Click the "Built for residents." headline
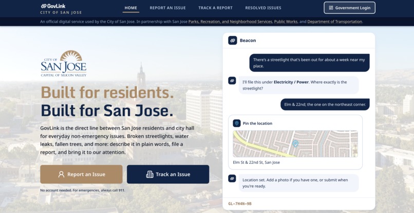Viewport: 414px width, 213px height. pos(107,92)
